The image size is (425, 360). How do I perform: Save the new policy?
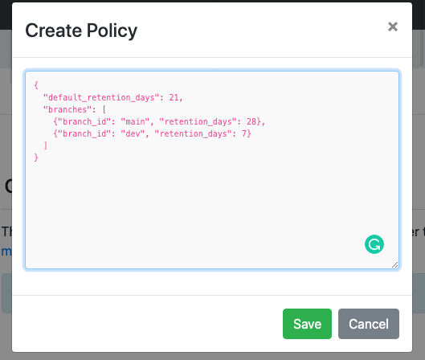coord(307,324)
